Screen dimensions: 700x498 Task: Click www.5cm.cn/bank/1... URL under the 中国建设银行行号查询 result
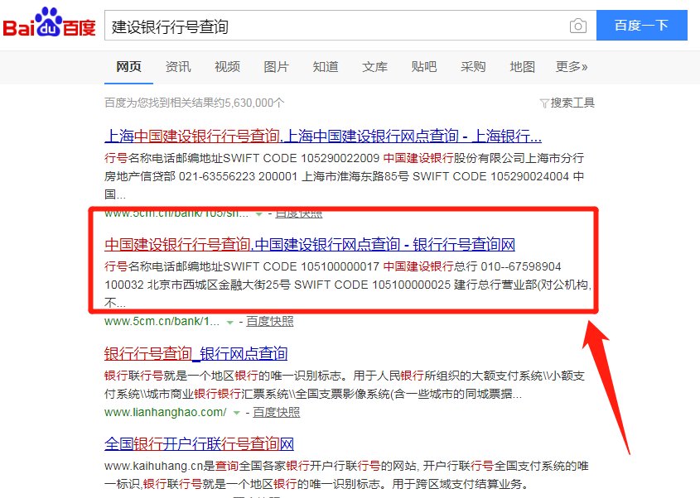coord(162,321)
